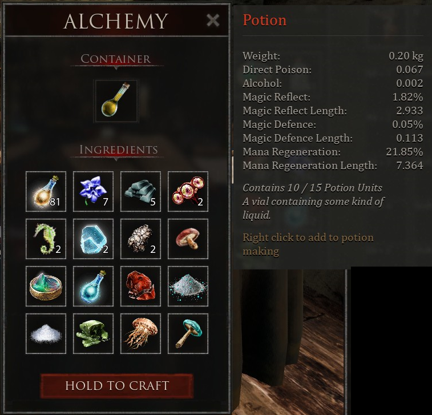Select the pink jeweled ingredient
Viewport: 432px width, 415px height.
[188, 192]
